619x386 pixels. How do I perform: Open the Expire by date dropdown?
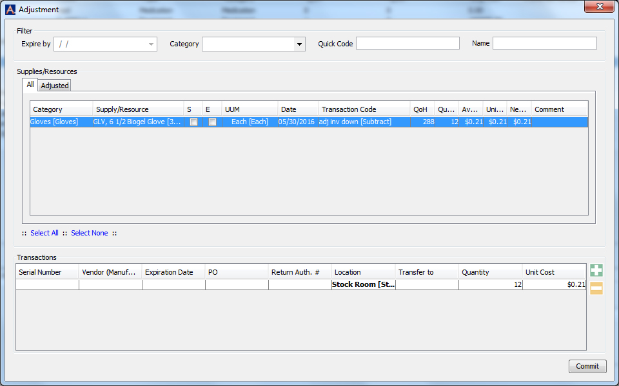152,44
